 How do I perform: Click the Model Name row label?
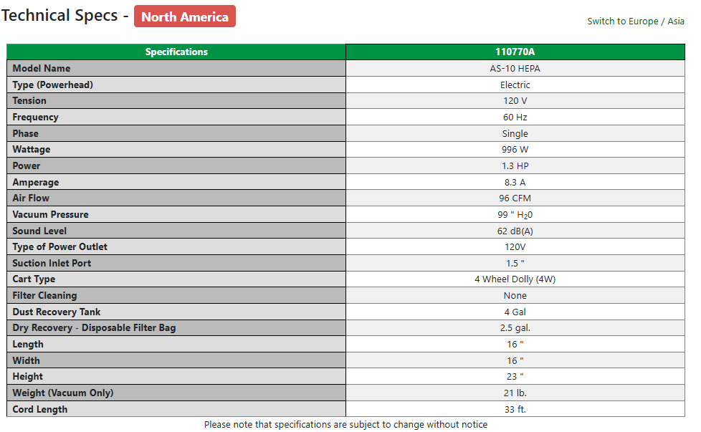click(41, 68)
